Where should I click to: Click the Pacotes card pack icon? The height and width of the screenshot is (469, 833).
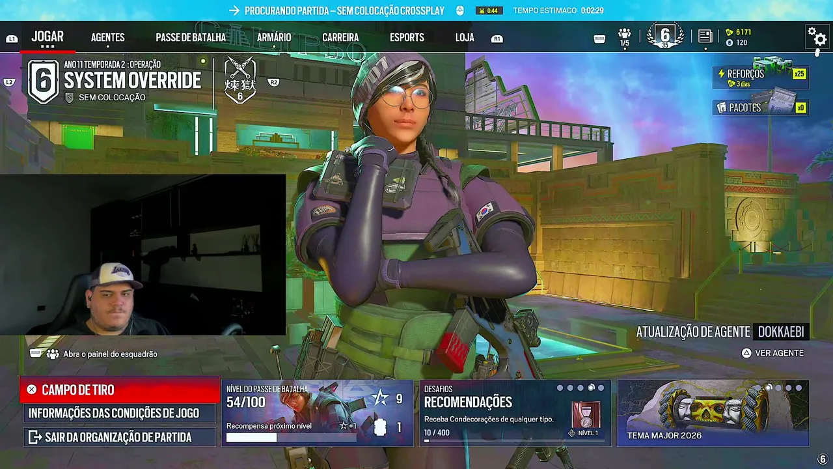coord(721,107)
